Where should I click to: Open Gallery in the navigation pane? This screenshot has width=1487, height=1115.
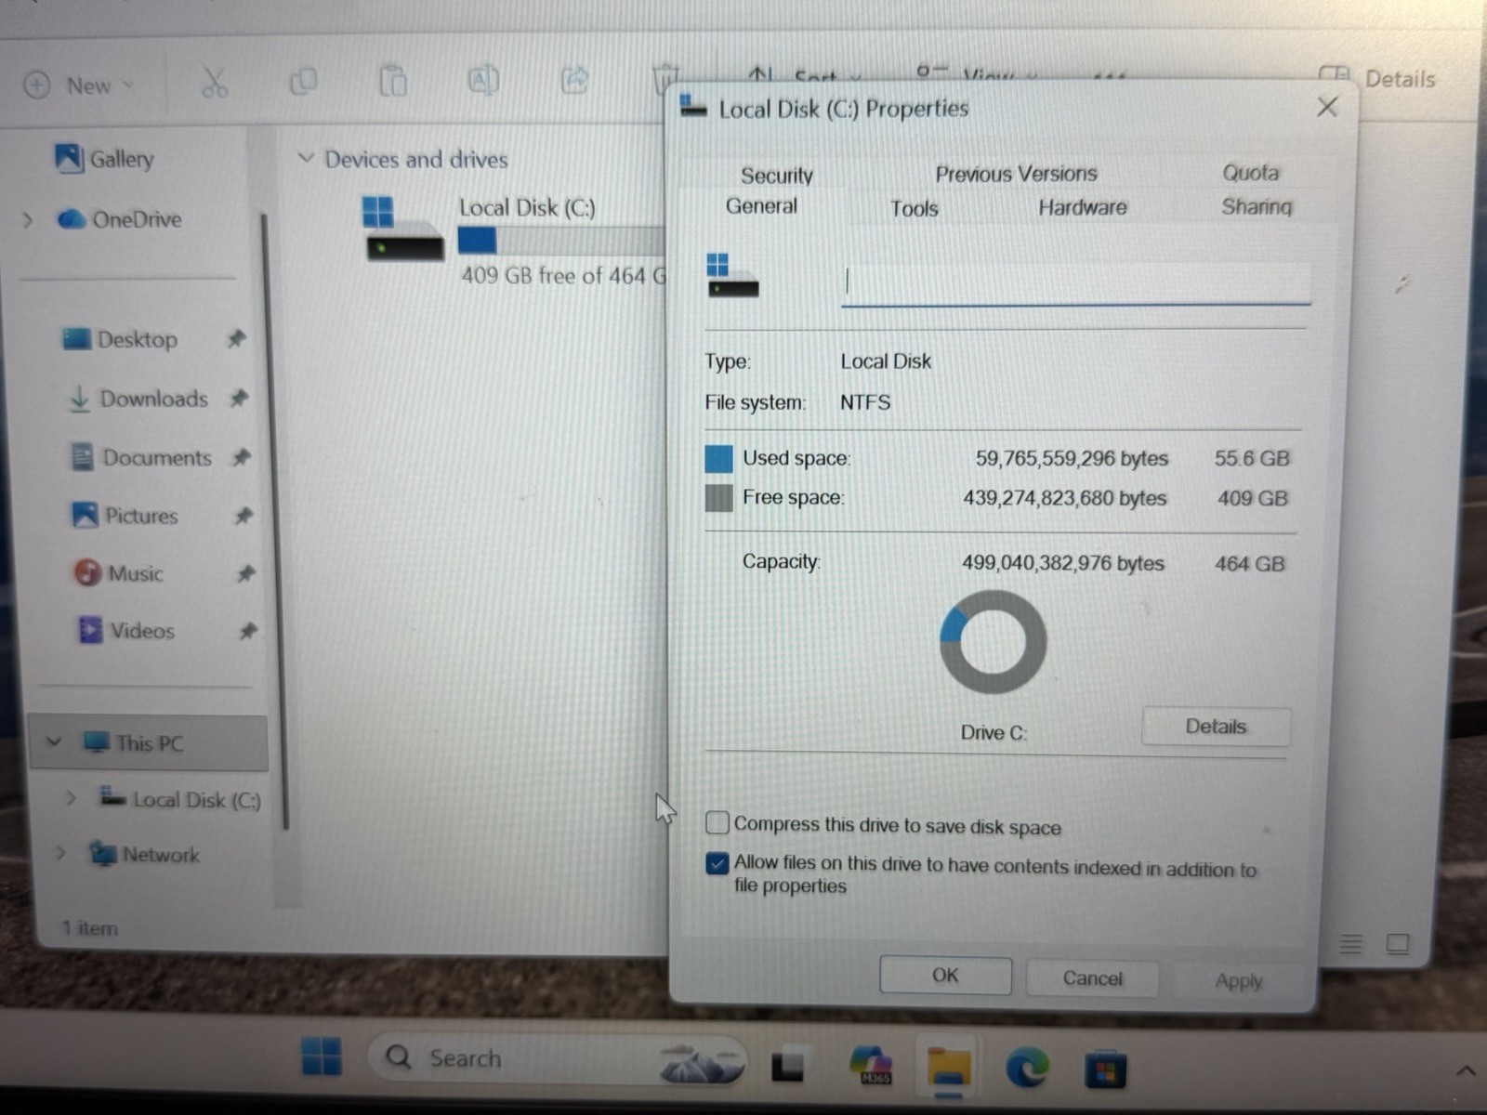click(x=105, y=159)
